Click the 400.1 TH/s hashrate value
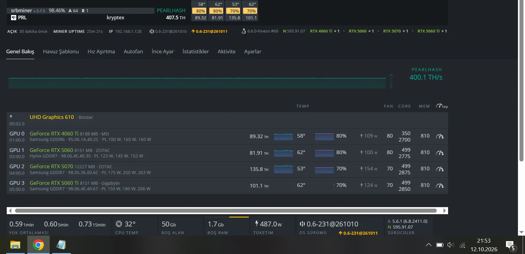The width and height of the screenshot is (525, 254). pos(426,77)
